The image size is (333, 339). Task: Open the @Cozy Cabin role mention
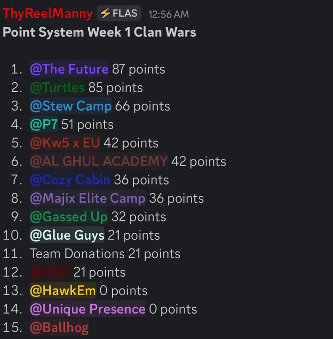pyautogui.click(x=70, y=180)
